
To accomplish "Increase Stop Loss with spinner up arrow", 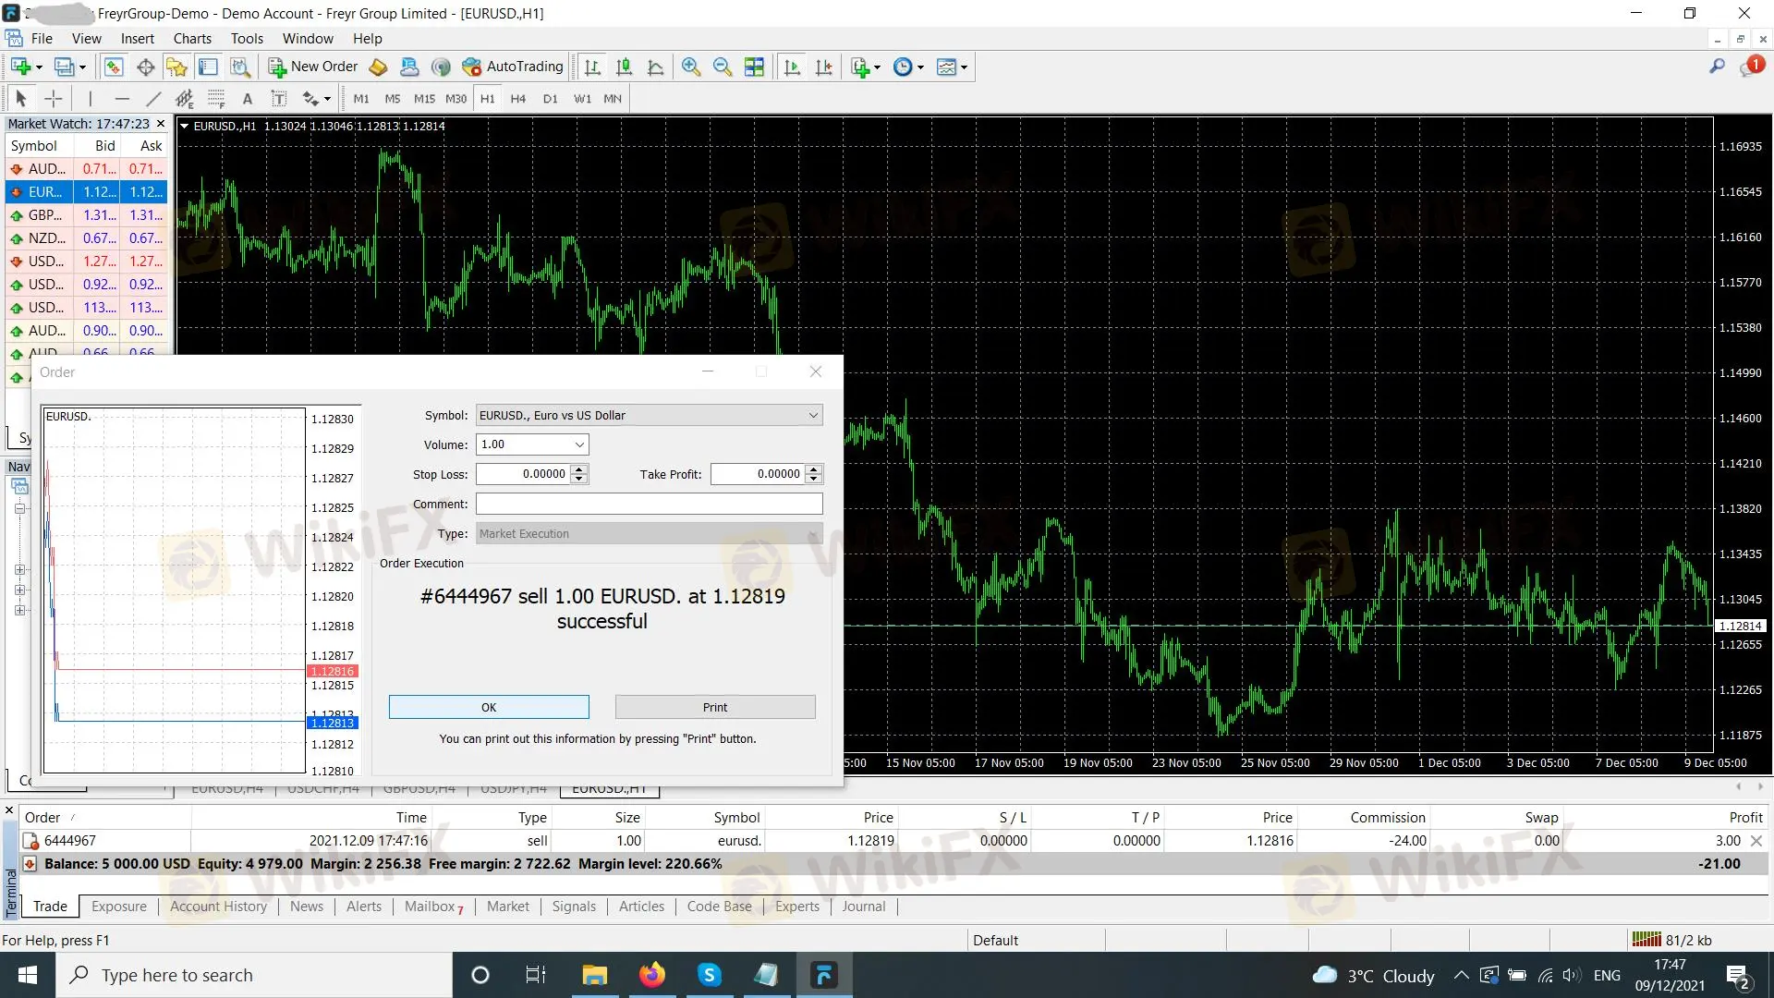I will (579, 469).
